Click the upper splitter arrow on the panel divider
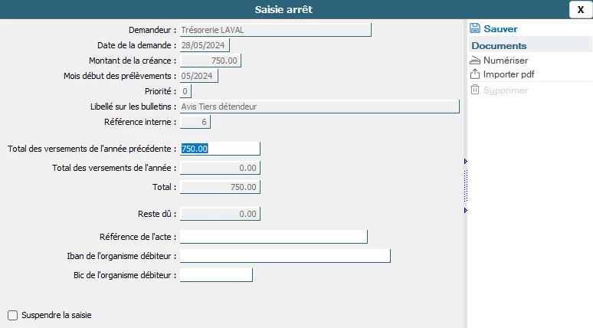Image resolution: width=593 pixels, height=328 pixels. [466, 161]
